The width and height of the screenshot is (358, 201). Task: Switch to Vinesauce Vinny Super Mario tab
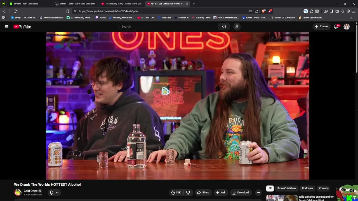(x=122, y=4)
